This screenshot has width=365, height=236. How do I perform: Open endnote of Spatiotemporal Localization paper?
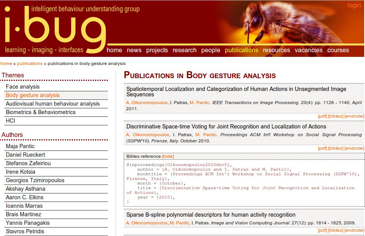pos(354,116)
